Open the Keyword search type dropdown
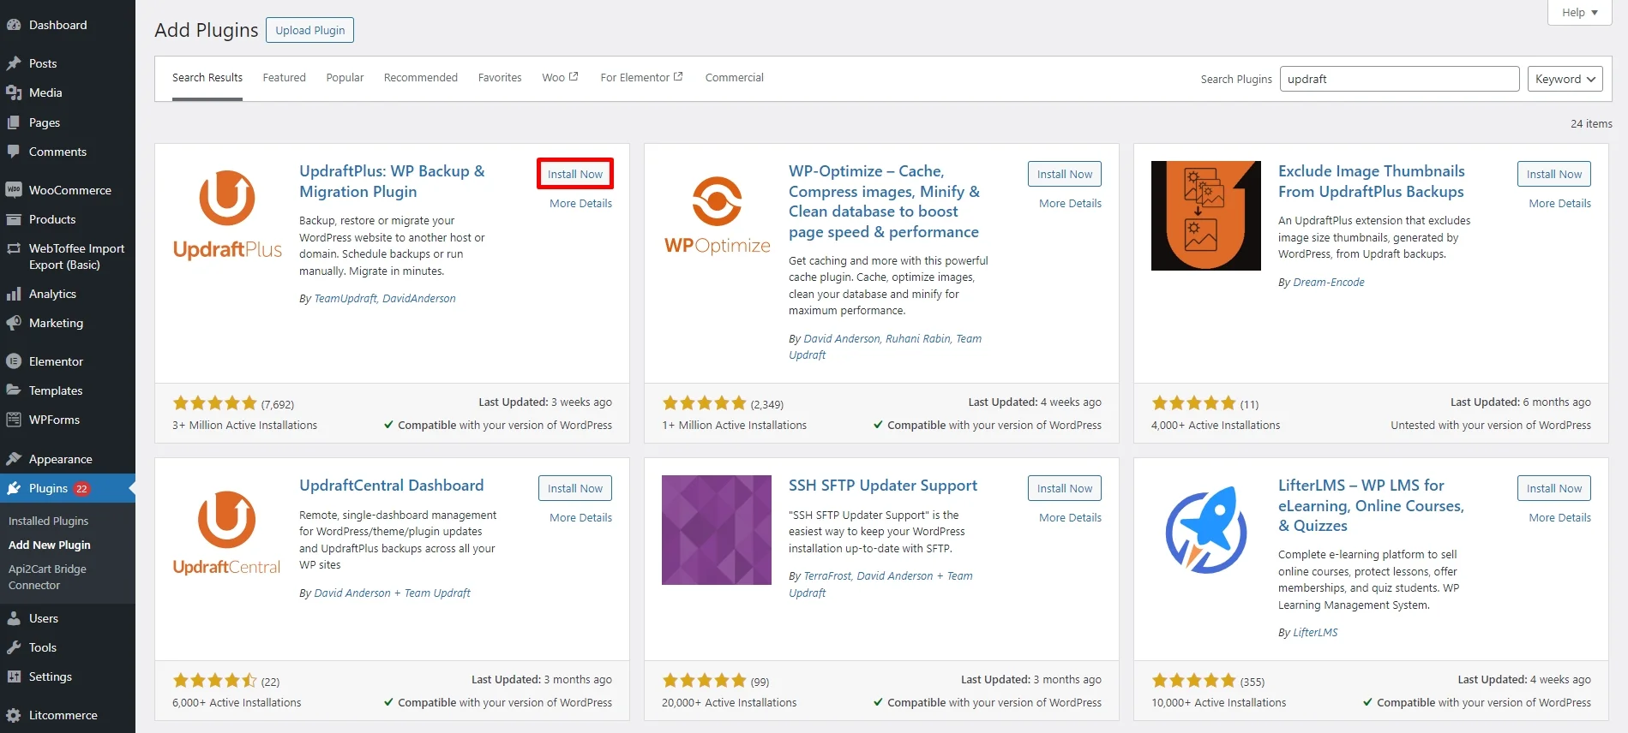This screenshot has height=733, width=1628. 1565,79
